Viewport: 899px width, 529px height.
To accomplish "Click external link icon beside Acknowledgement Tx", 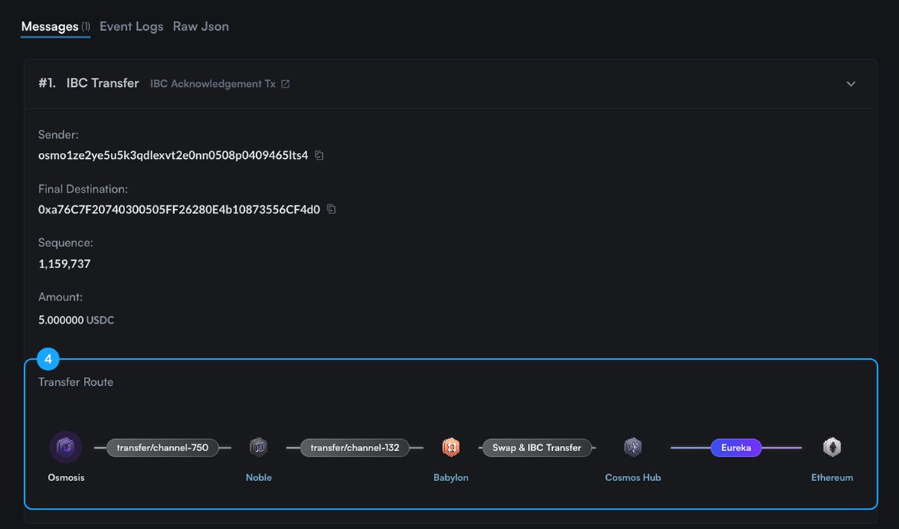I will (285, 84).
